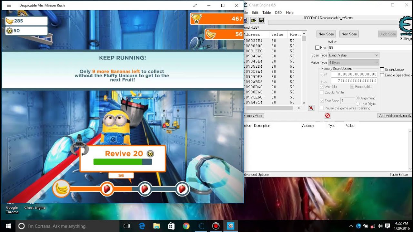
Task: Open Memory View
Action: point(253,115)
